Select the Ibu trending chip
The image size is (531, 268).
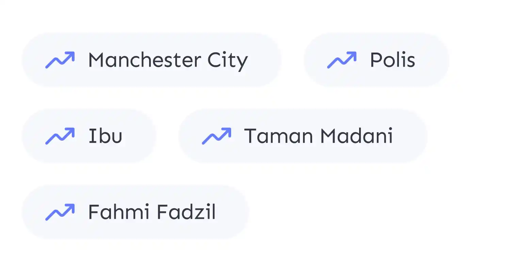click(89, 136)
